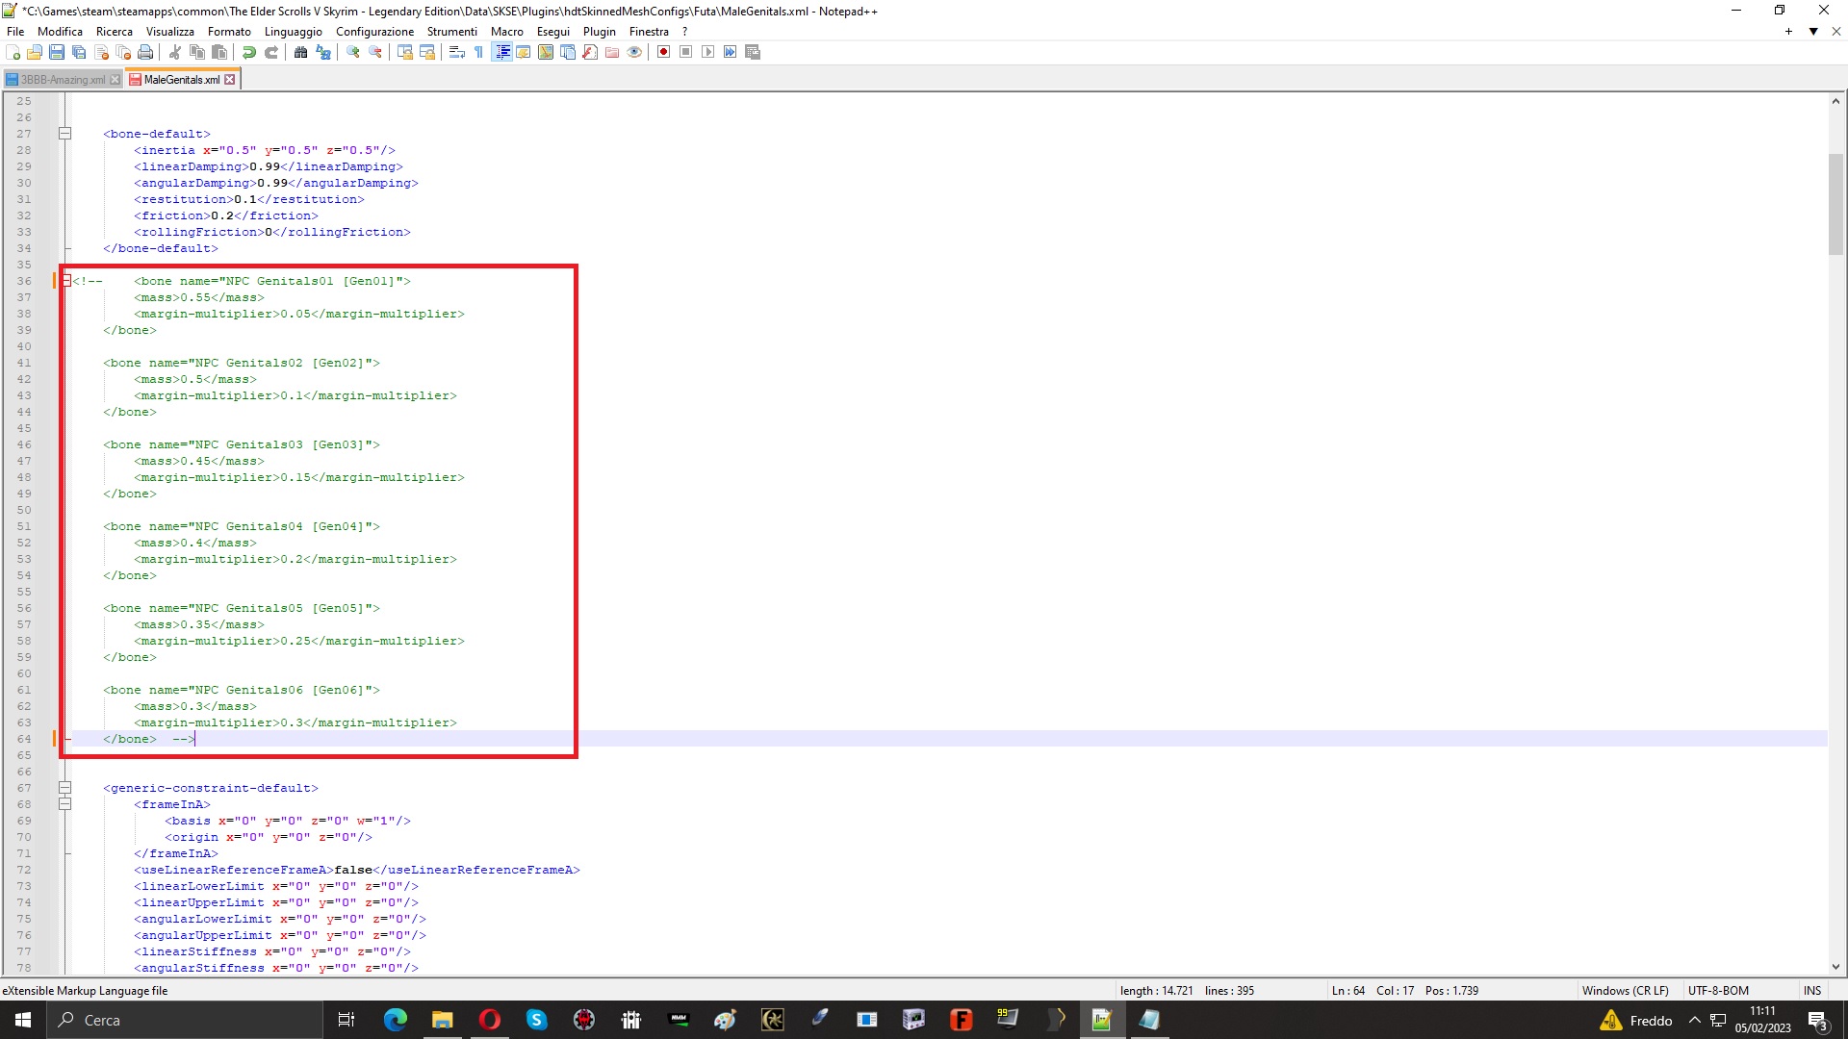The image size is (1848, 1039).
Task: Click the Redo arrow icon
Action: [271, 52]
